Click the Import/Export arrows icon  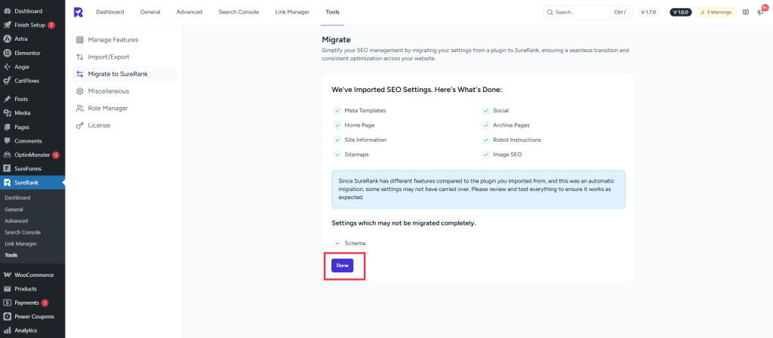pos(80,57)
